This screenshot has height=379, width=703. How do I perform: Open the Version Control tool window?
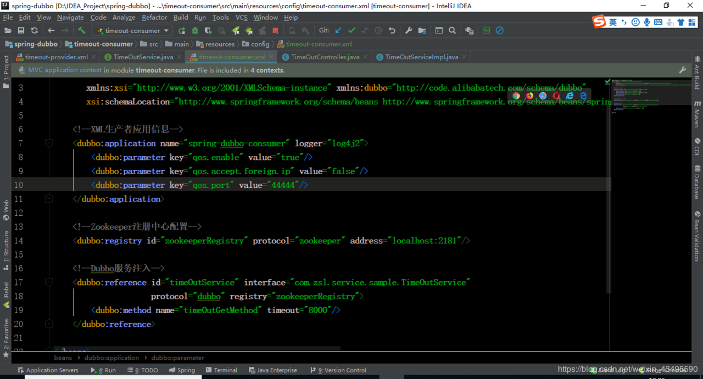coord(338,370)
